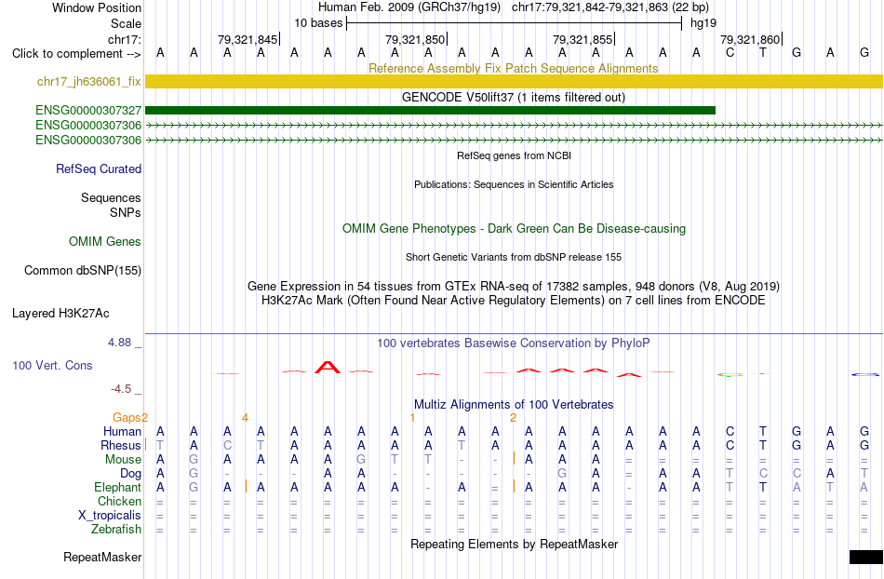Click the 'Click to complement -->' label
The image size is (884, 579).
pos(76,54)
